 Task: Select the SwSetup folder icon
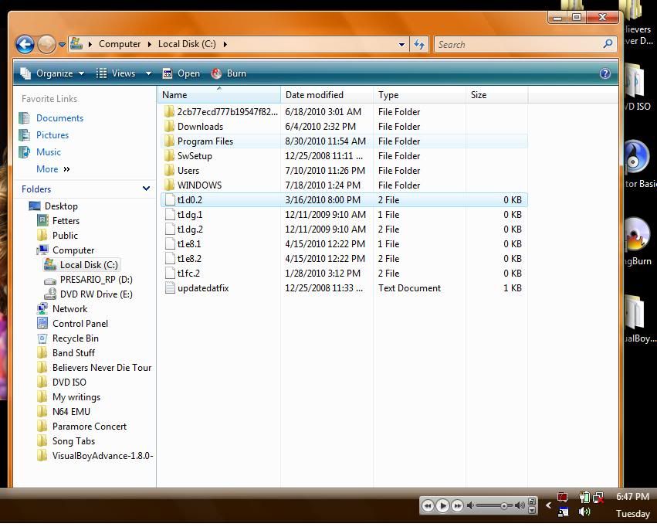[169, 155]
